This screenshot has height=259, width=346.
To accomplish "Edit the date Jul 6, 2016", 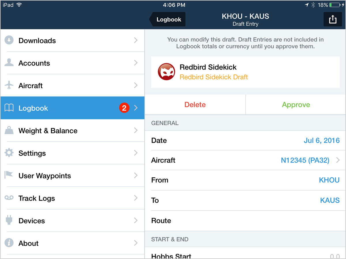I will pyautogui.click(x=321, y=140).
